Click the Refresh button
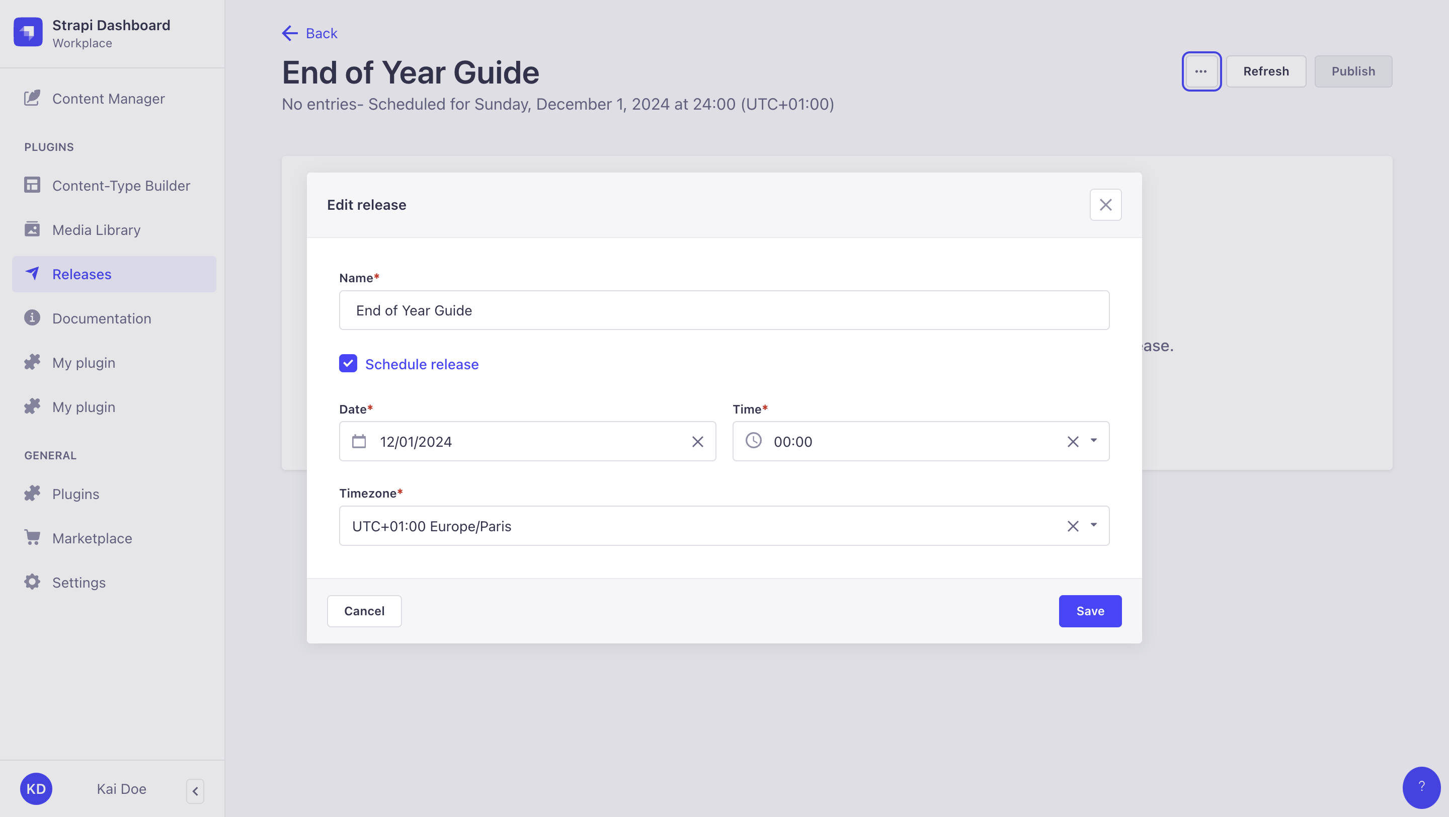 [x=1266, y=70]
